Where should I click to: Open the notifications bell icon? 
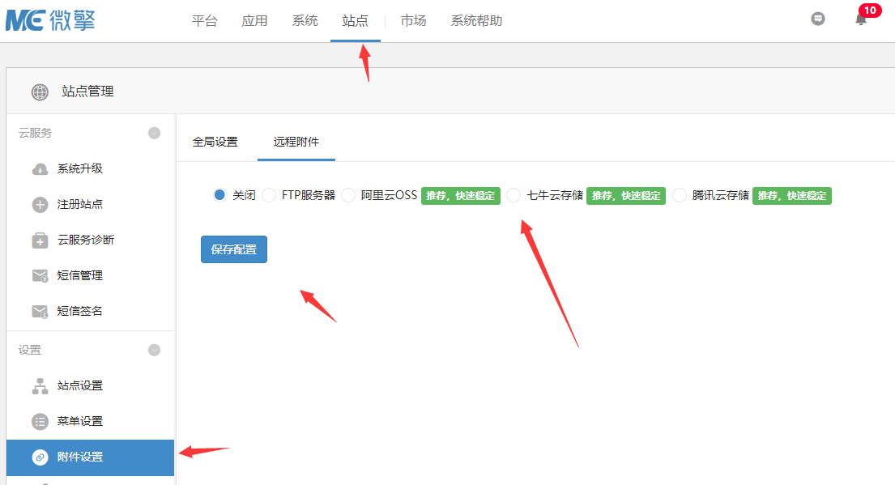point(861,20)
